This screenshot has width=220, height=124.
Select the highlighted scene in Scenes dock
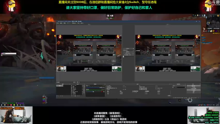tap(59, 86)
